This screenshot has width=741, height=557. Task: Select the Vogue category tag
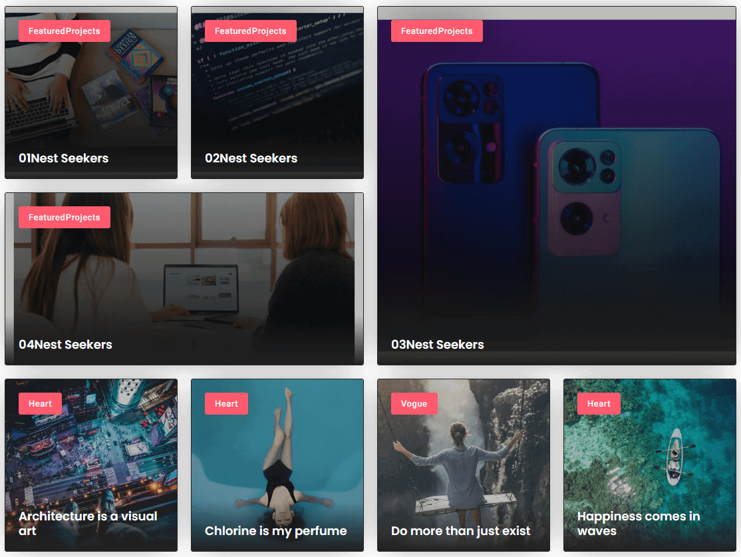[414, 404]
